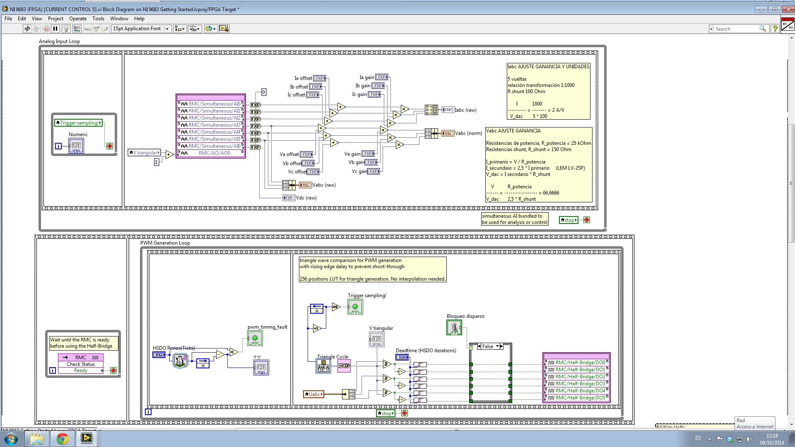Click Va offset FXP control
The image size is (795, 447).
[x=306, y=154]
